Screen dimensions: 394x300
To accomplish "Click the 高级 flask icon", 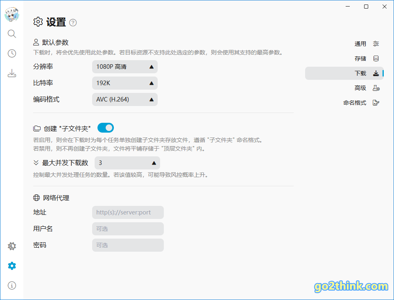I will tap(376, 88).
